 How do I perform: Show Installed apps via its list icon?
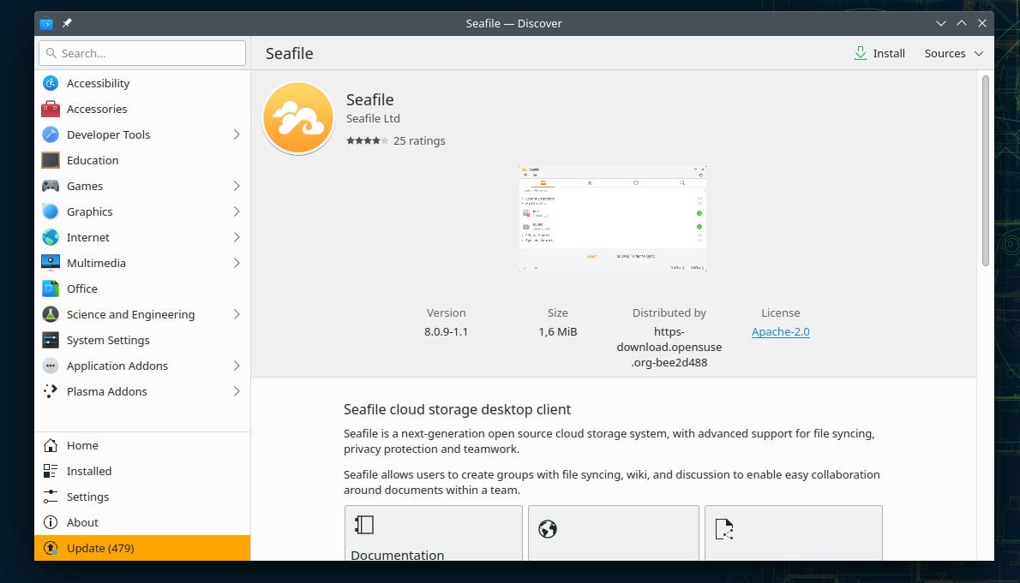pyautogui.click(x=51, y=471)
